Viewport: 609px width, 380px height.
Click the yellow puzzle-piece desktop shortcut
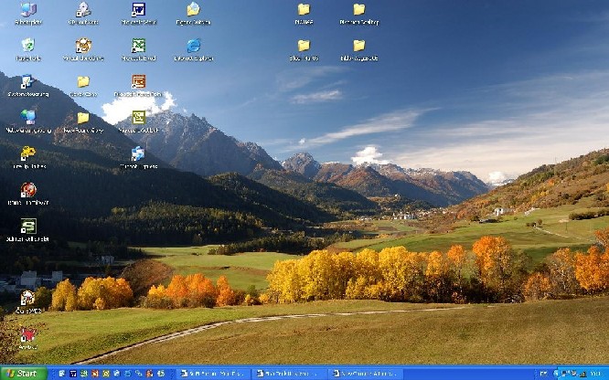28,153
